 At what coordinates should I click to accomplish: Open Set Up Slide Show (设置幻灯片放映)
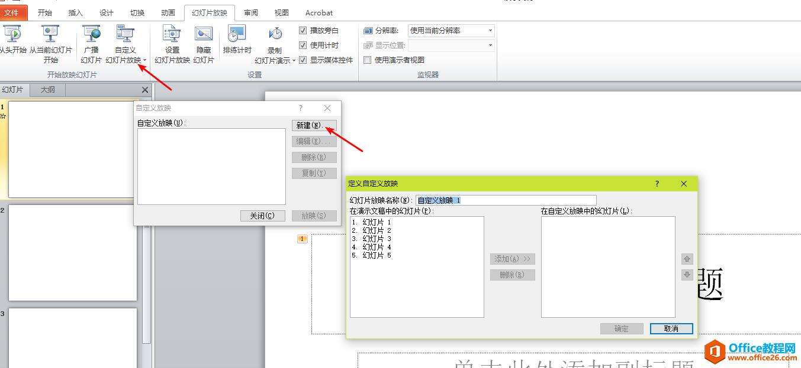(172, 44)
